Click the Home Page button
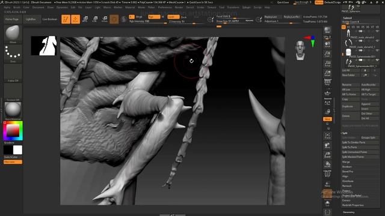 click(x=12, y=19)
